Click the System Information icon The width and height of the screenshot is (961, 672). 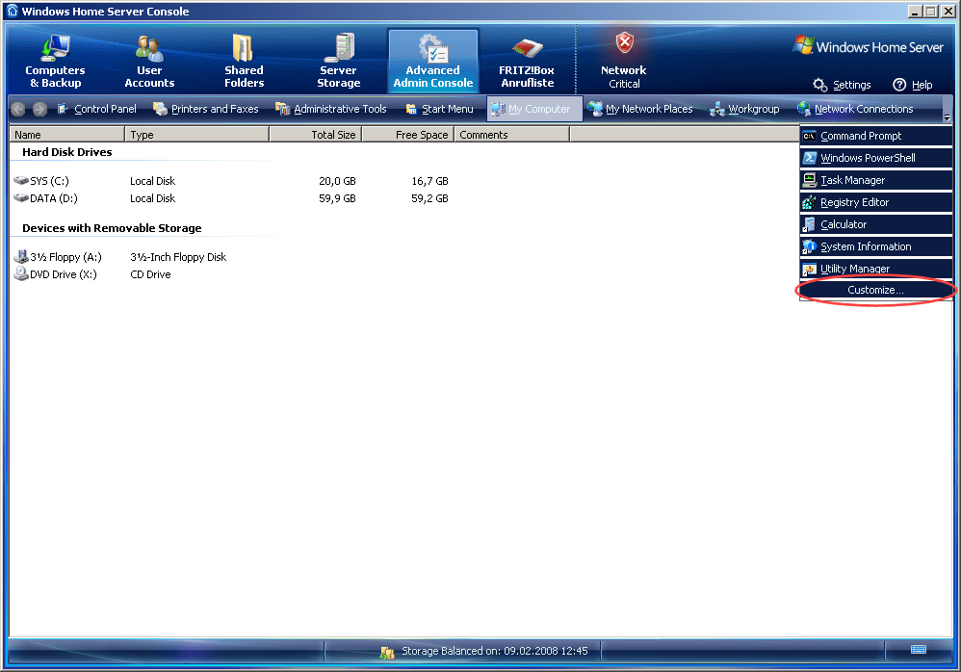tap(809, 246)
